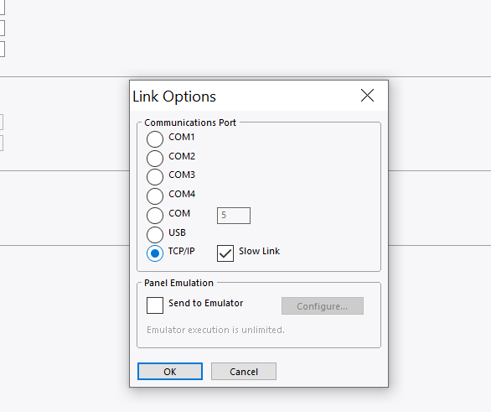This screenshot has width=491, height=412.
Task: Click the Communications Port group label
Action: coord(190,123)
